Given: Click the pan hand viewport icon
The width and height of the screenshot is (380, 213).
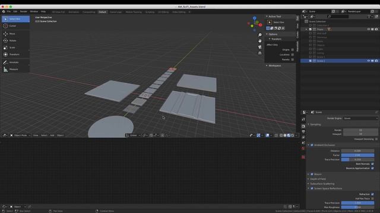Looking at the screenshot, I should point(260,41).
